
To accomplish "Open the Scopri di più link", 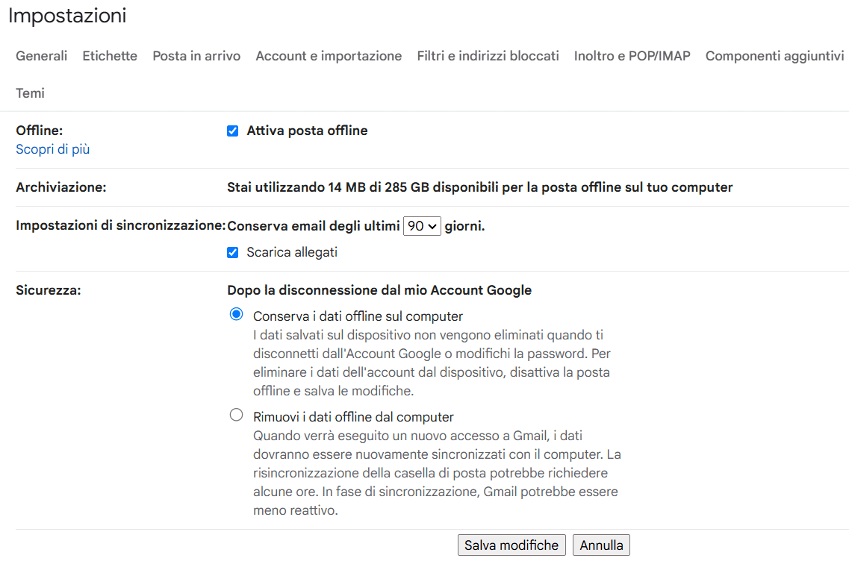I will click(x=53, y=149).
